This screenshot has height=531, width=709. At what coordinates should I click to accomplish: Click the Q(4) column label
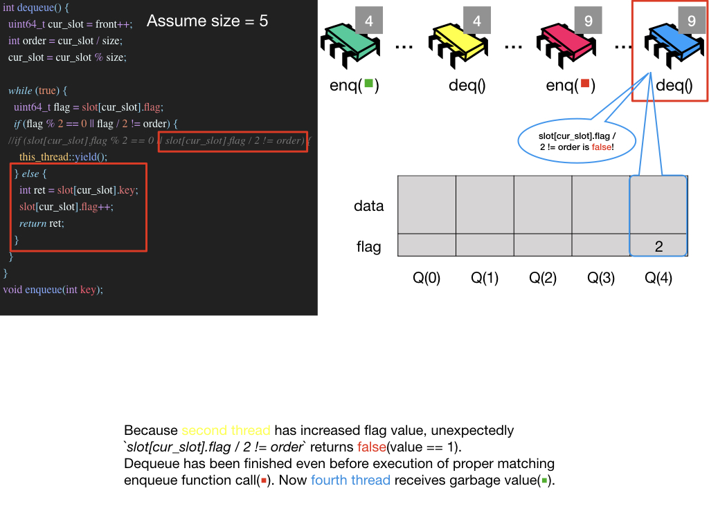658,278
